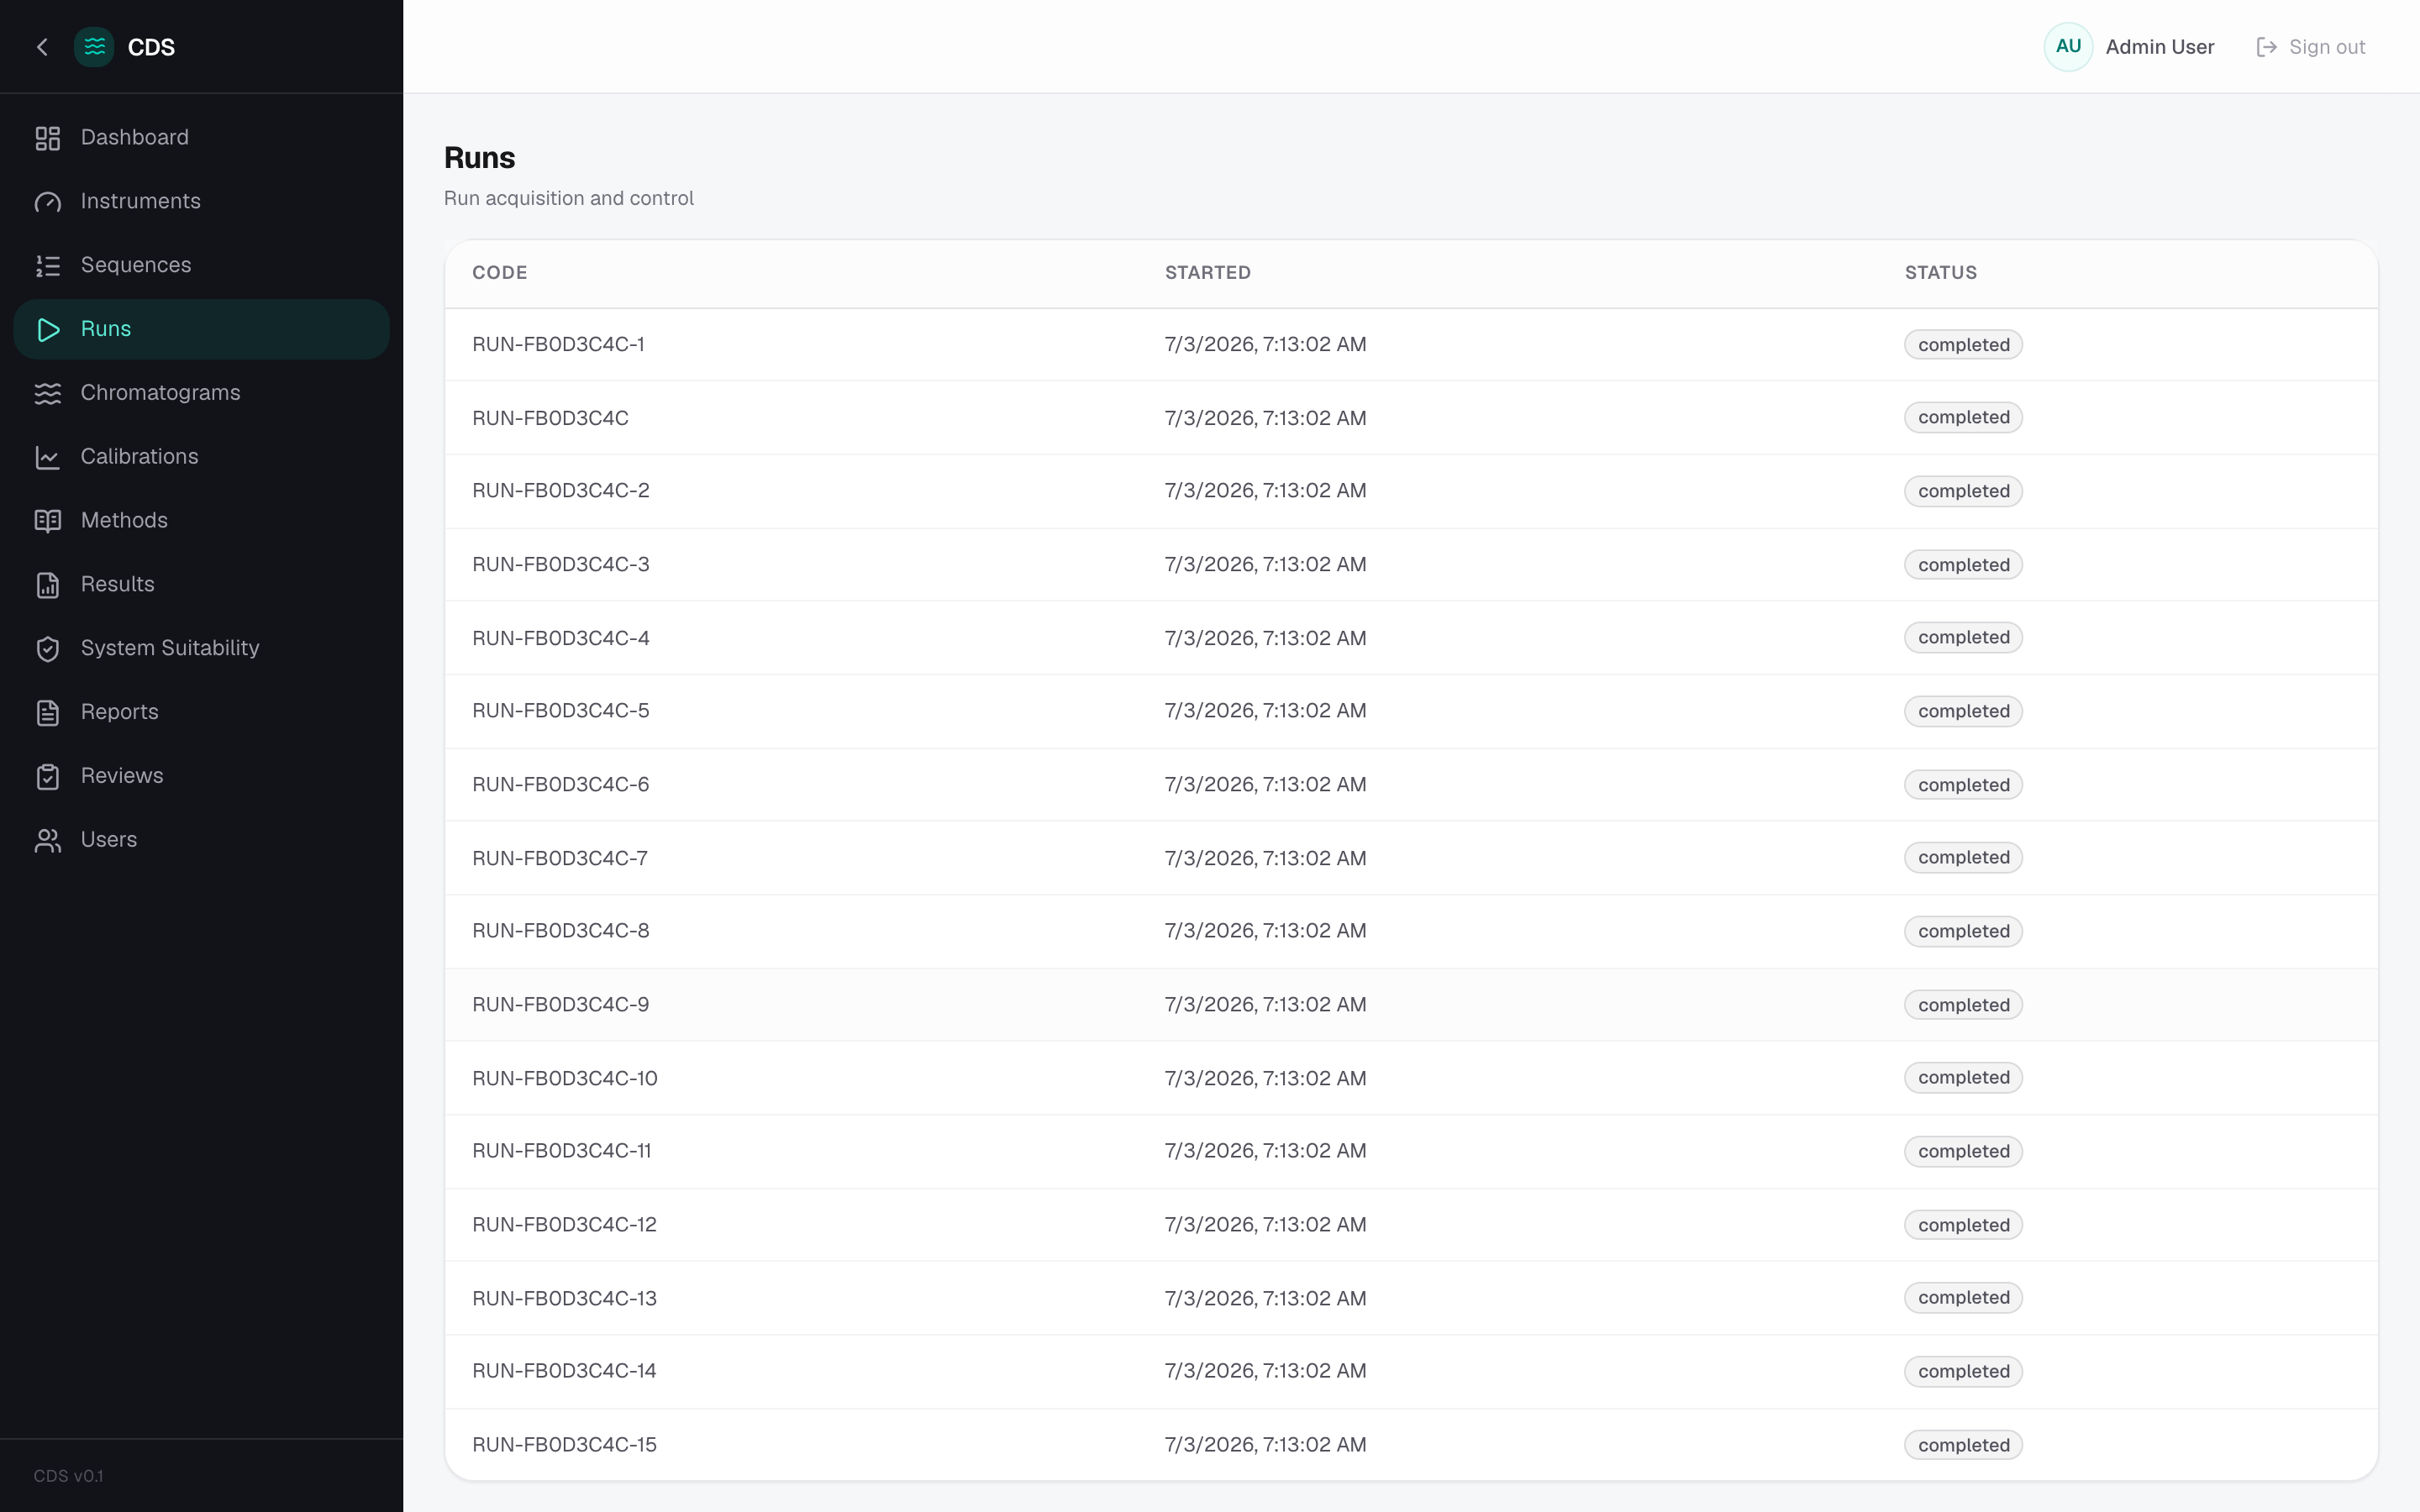Select run RUN-FB0D3C4C-5
Image resolution: width=2420 pixels, height=1512 pixels.
[x=560, y=711]
